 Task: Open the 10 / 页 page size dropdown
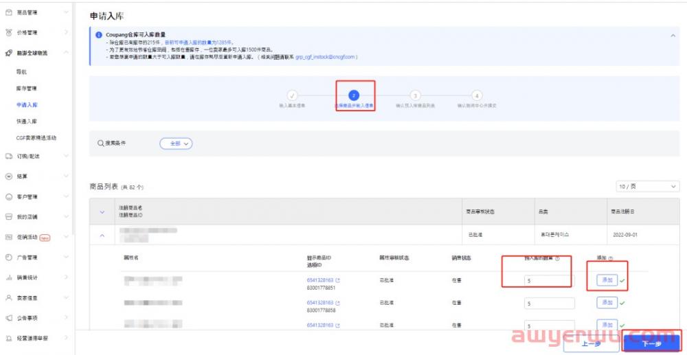coord(647,187)
